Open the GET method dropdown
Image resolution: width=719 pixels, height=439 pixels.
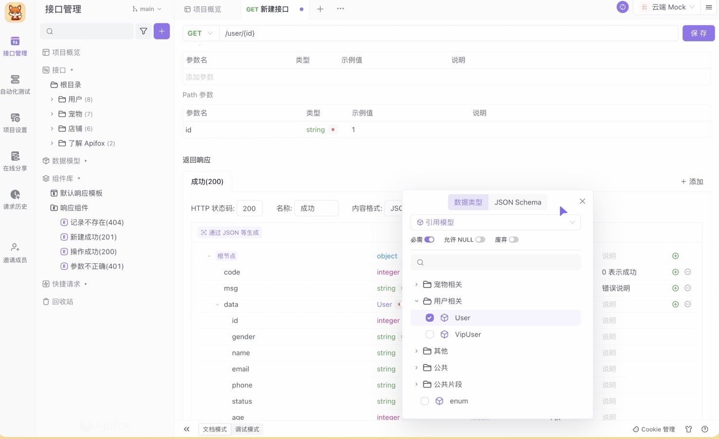click(x=200, y=33)
